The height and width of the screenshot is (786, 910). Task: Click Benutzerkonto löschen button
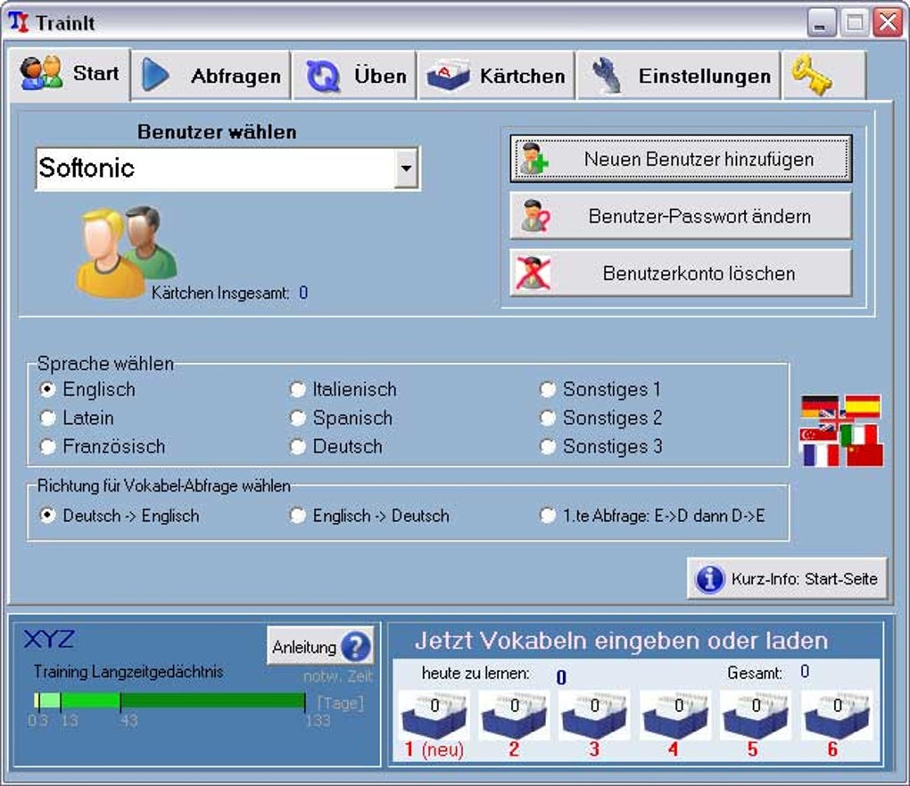click(681, 273)
